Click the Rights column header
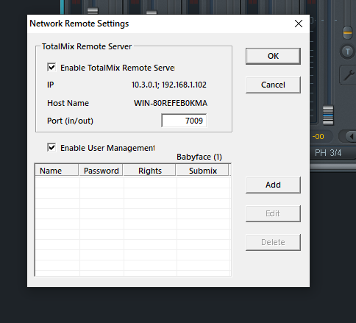 pyautogui.click(x=149, y=170)
